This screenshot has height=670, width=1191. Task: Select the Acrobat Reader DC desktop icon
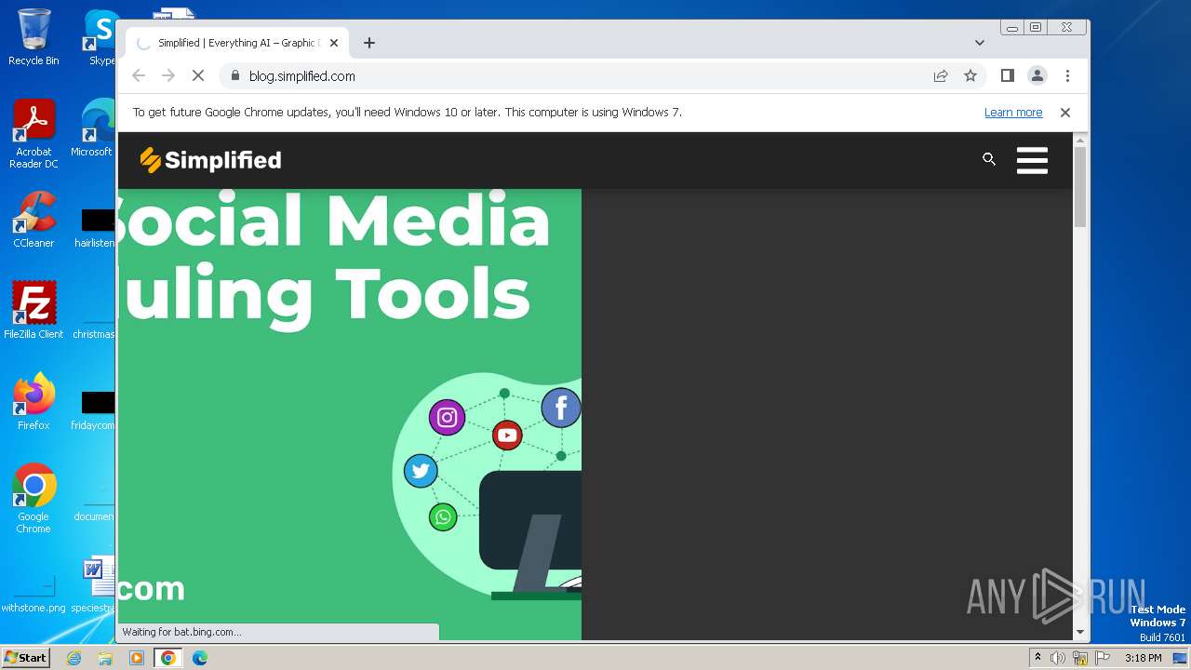click(x=33, y=134)
